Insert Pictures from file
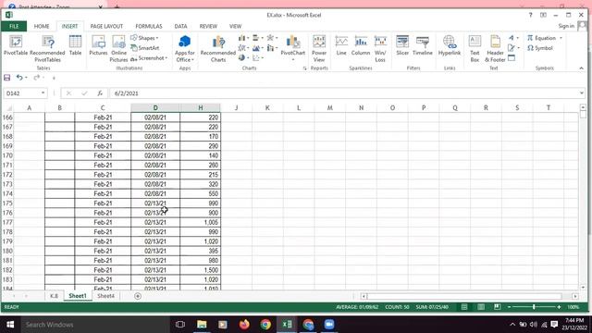Viewport: 592px width, 333px height. tap(98, 45)
